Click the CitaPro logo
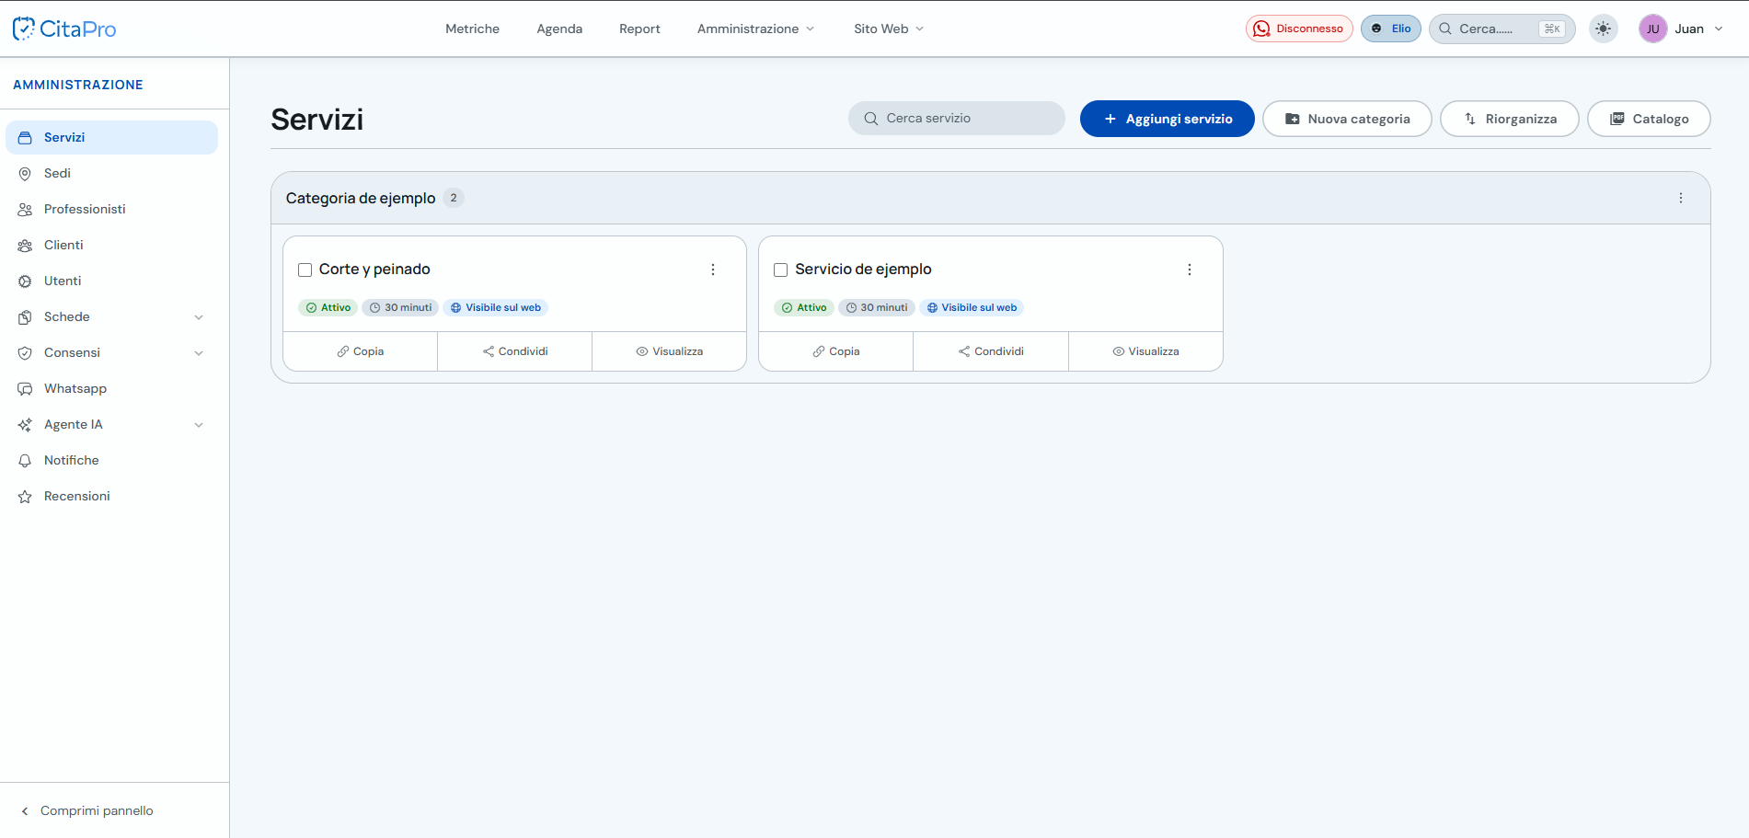Image resolution: width=1749 pixels, height=838 pixels. point(64,29)
